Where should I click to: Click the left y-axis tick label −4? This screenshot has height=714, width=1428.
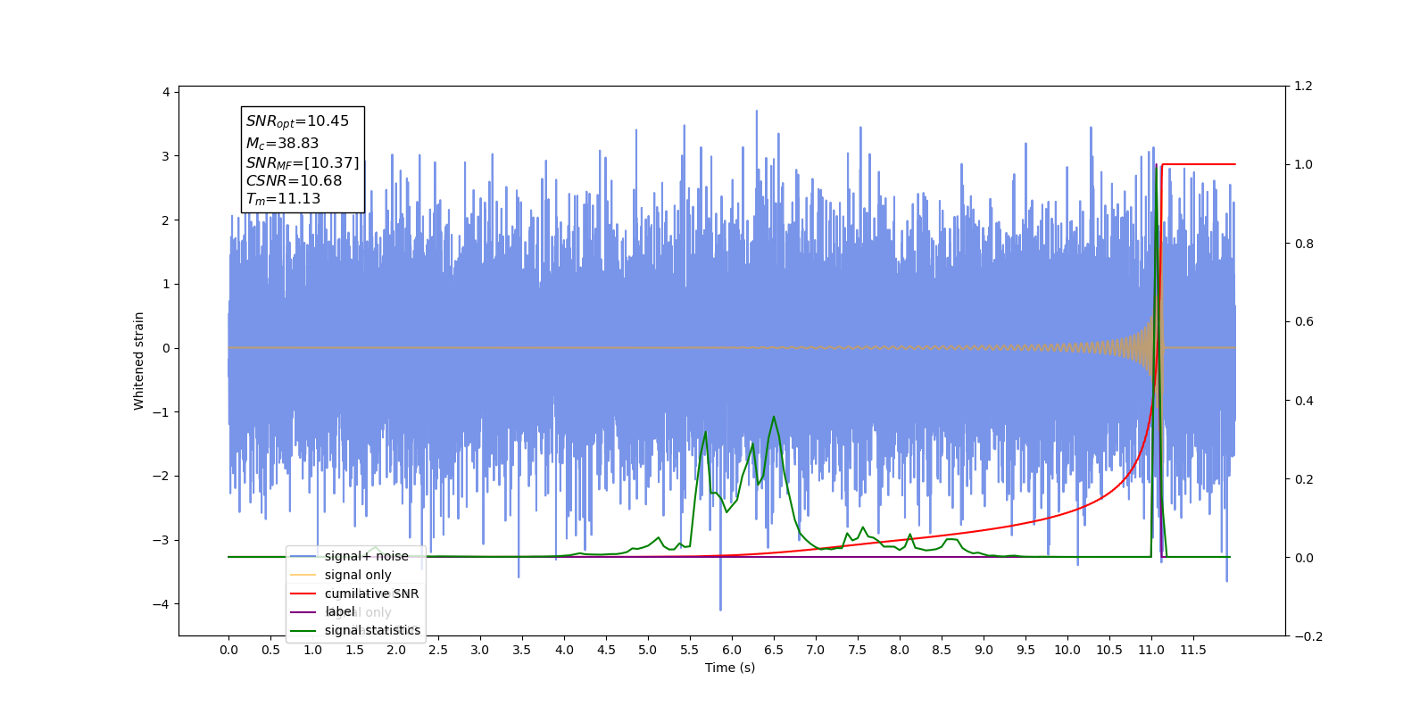(161, 604)
